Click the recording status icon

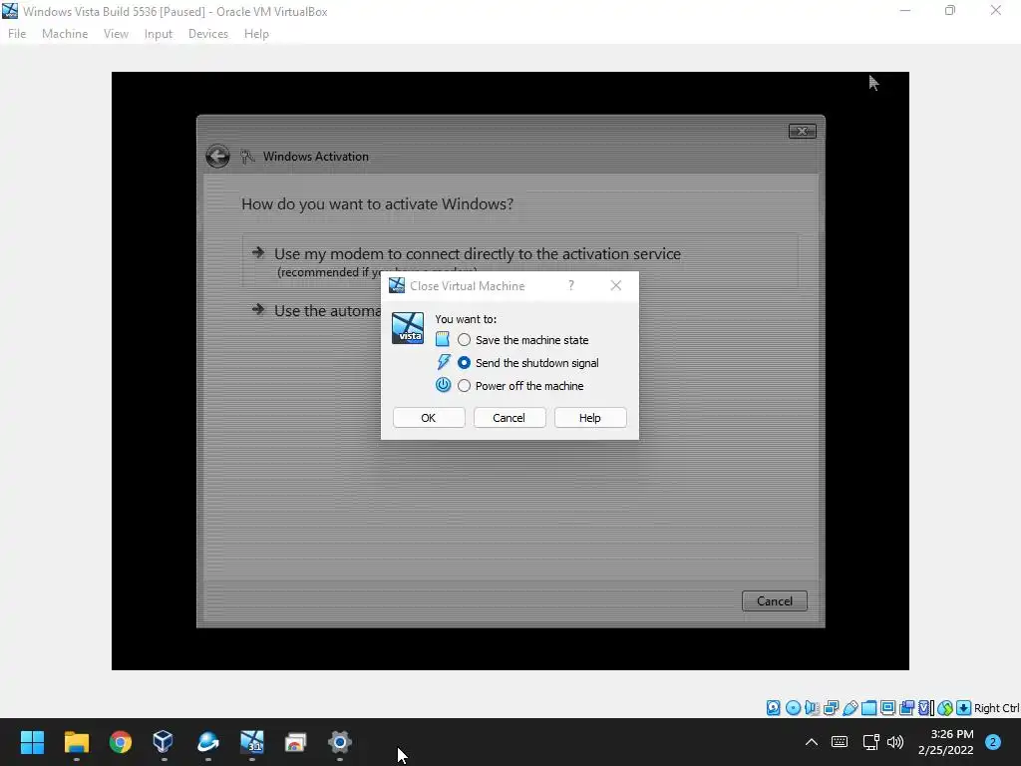pos(906,708)
